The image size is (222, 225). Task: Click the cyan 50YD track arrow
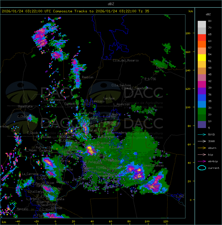click(202, 135)
